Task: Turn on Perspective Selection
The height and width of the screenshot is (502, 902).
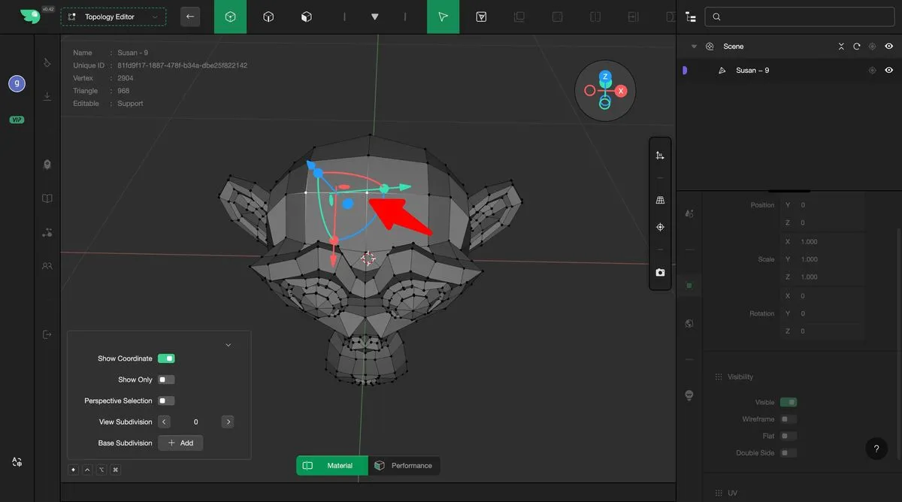Action: (x=166, y=401)
